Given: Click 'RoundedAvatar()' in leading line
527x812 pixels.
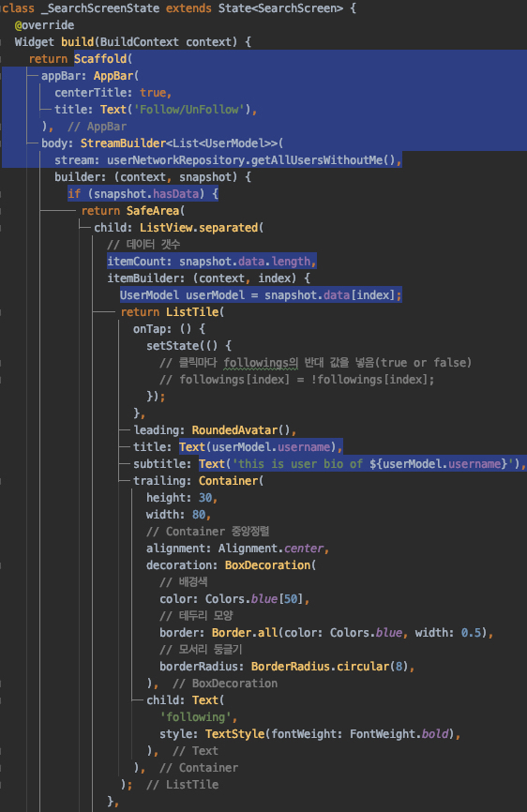Looking at the screenshot, I should [x=241, y=429].
